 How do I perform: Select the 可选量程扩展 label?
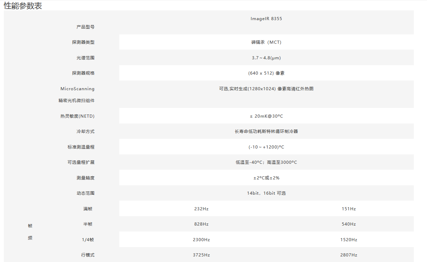pyautogui.click(x=81, y=162)
